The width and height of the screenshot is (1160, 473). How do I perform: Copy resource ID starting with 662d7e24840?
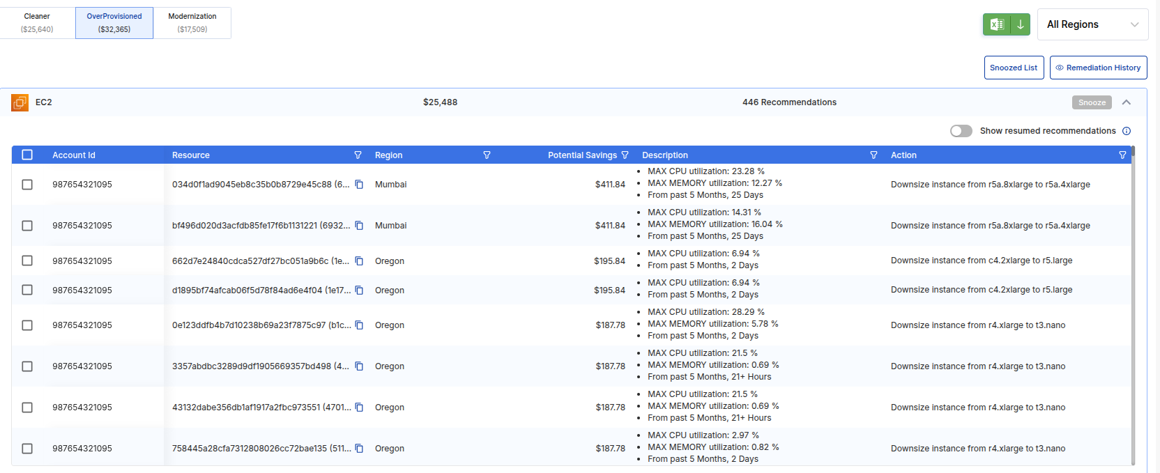tap(359, 261)
